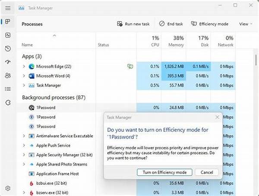Click the second 1Password process icon
This screenshot has width=259, height=196.
pos(32,117)
